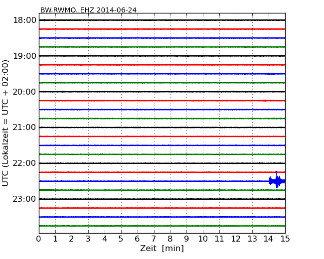Click the small red bump on the 20:15 trace
This screenshot has width=324, height=259.
coord(265,101)
